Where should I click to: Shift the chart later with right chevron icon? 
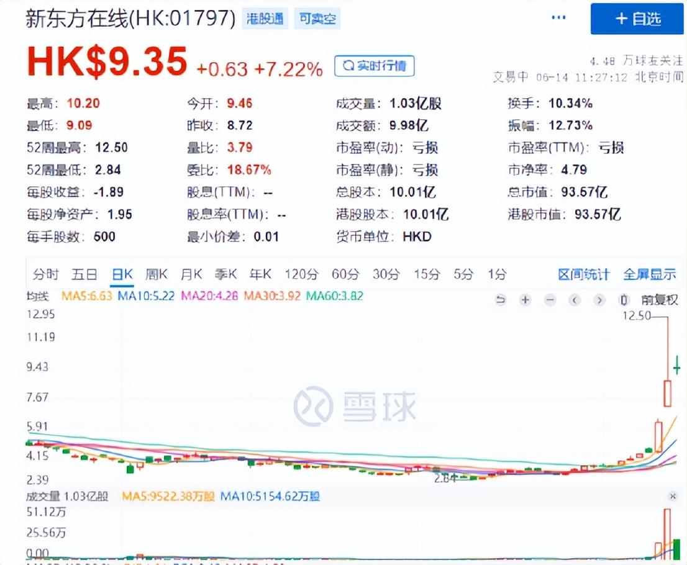[599, 300]
